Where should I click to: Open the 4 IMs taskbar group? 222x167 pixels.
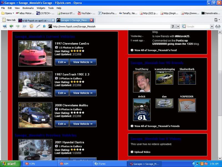[40, 164]
